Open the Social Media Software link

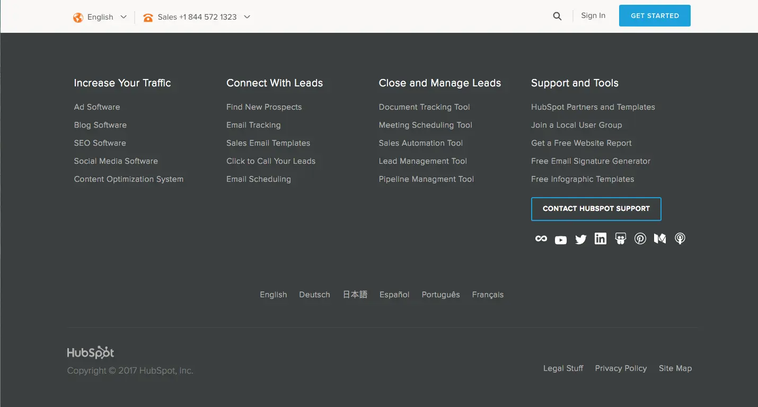tap(116, 161)
